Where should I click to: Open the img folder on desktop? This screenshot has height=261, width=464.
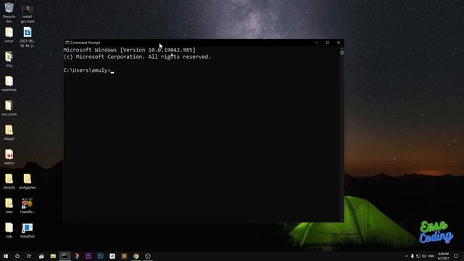[9, 59]
